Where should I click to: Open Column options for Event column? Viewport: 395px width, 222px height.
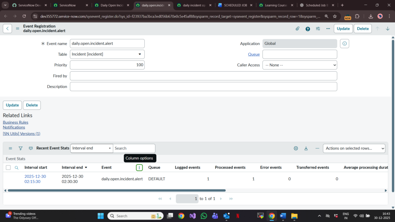point(139,168)
